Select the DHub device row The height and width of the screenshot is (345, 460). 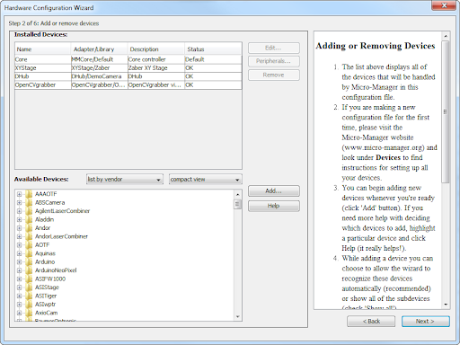click(x=128, y=76)
